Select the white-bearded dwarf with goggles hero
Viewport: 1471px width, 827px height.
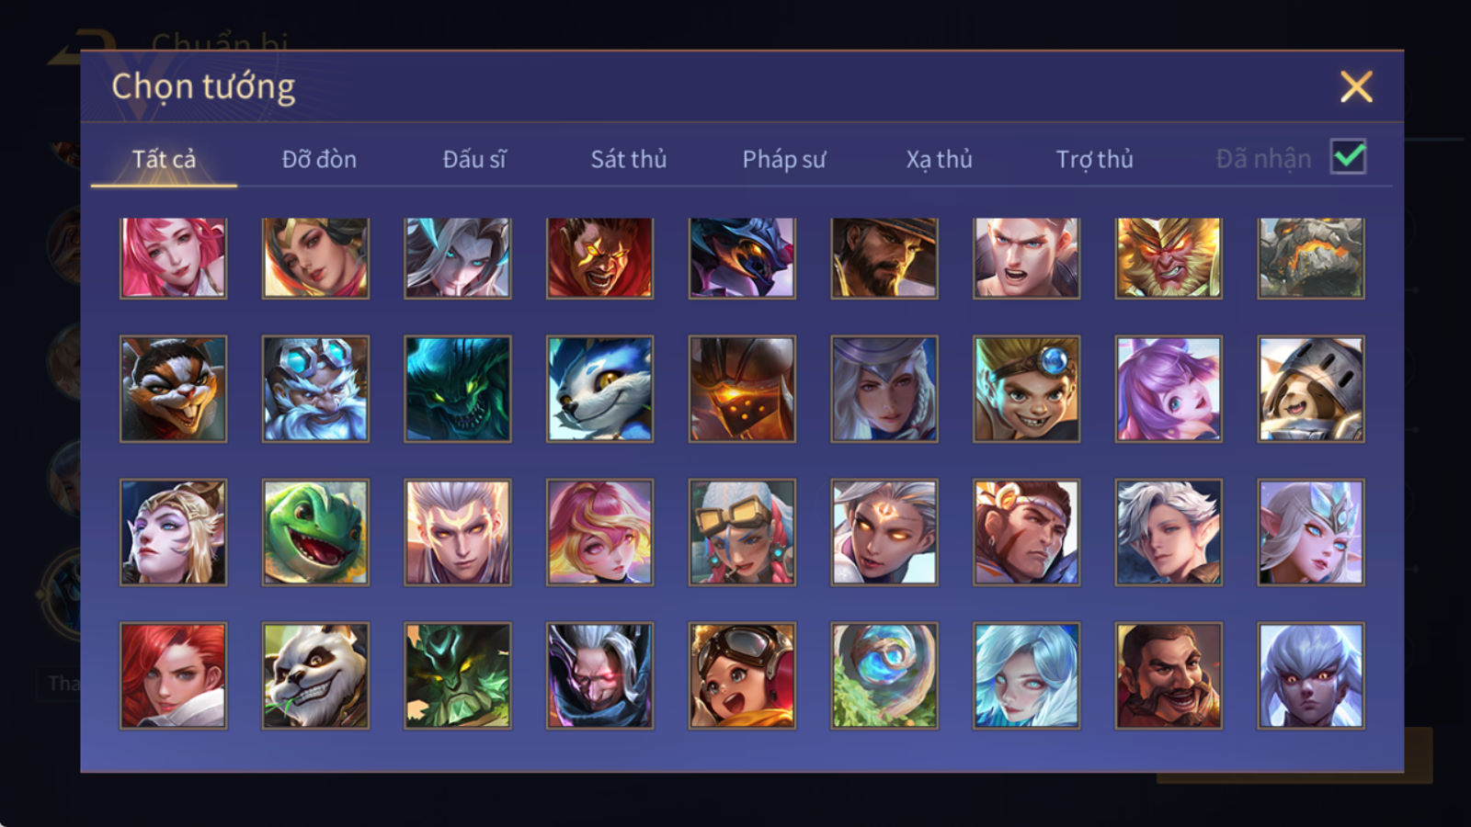coord(315,389)
